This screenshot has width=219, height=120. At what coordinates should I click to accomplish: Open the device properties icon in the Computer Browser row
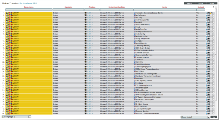click(7, 52)
